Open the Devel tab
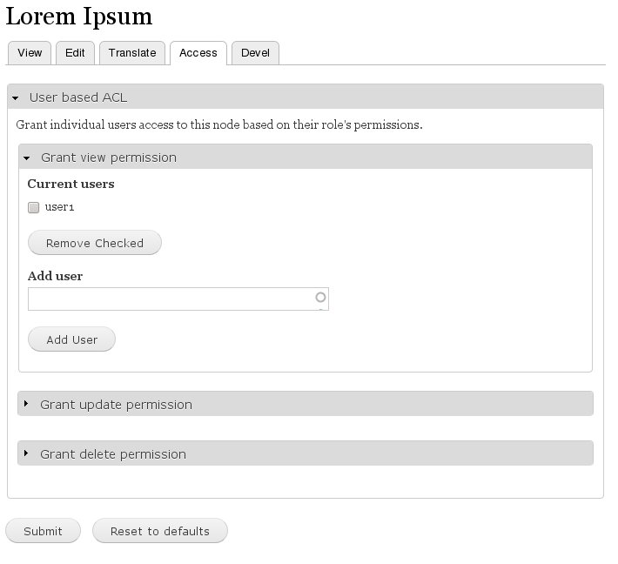This screenshot has width=618, height=564. point(255,53)
